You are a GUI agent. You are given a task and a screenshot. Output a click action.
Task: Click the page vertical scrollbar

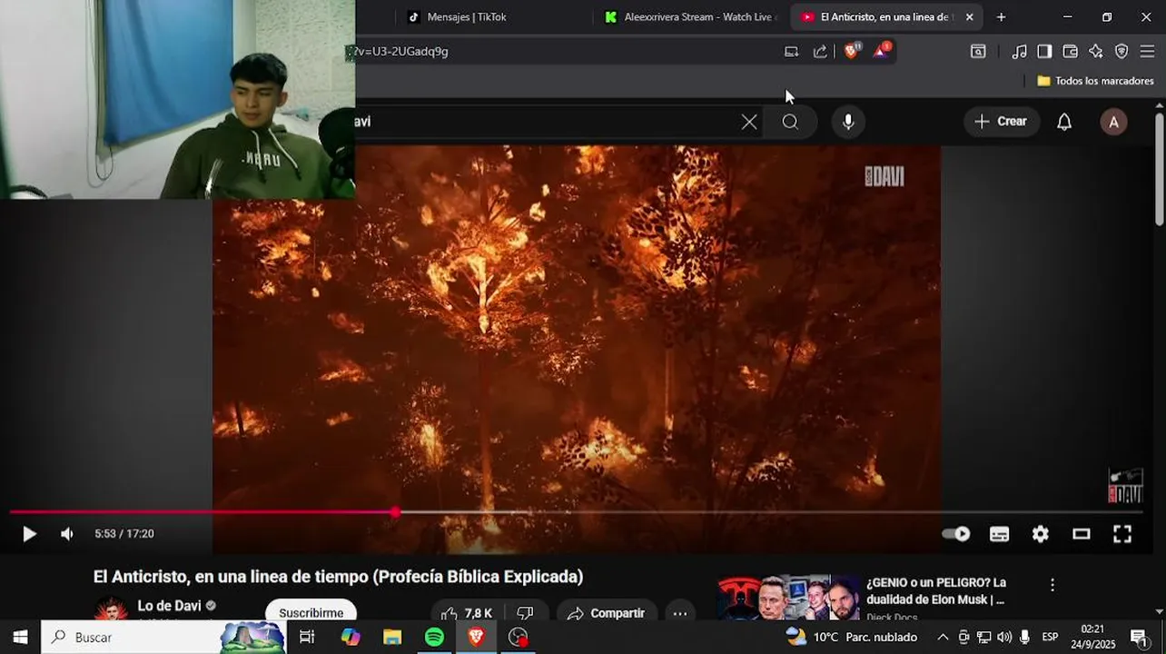pyautogui.click(x=1160, y=169)
